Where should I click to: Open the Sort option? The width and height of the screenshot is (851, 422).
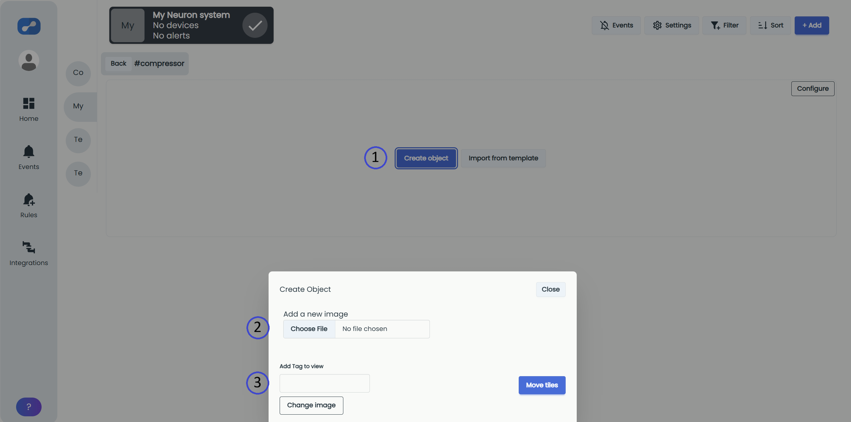click(x=770, y=25)
